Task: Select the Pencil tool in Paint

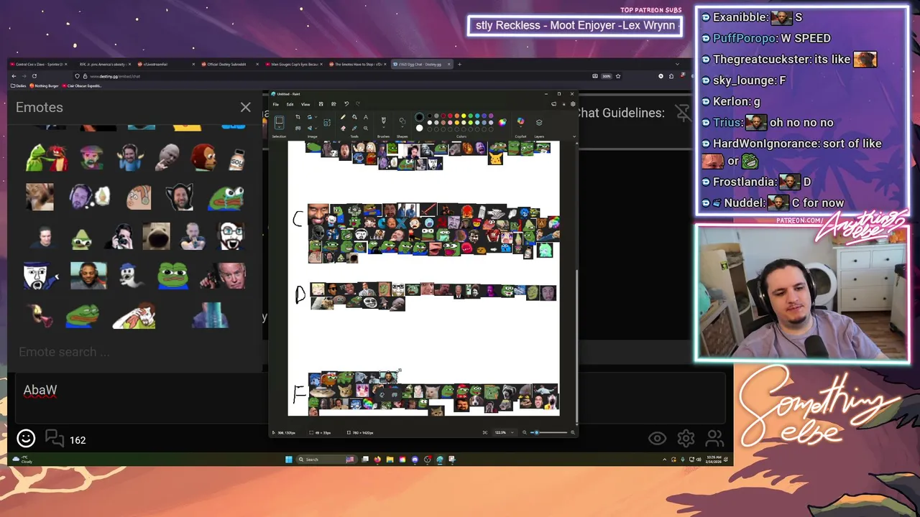Action: tap(343, 117)
